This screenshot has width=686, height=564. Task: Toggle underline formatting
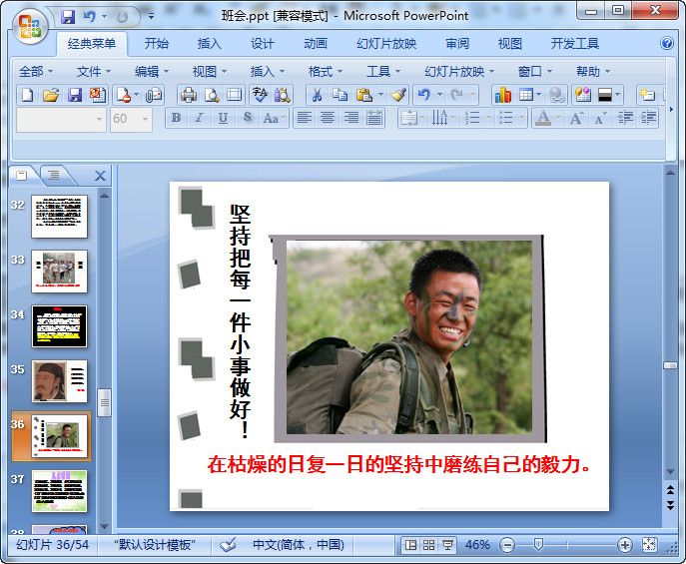pos(223,118)
